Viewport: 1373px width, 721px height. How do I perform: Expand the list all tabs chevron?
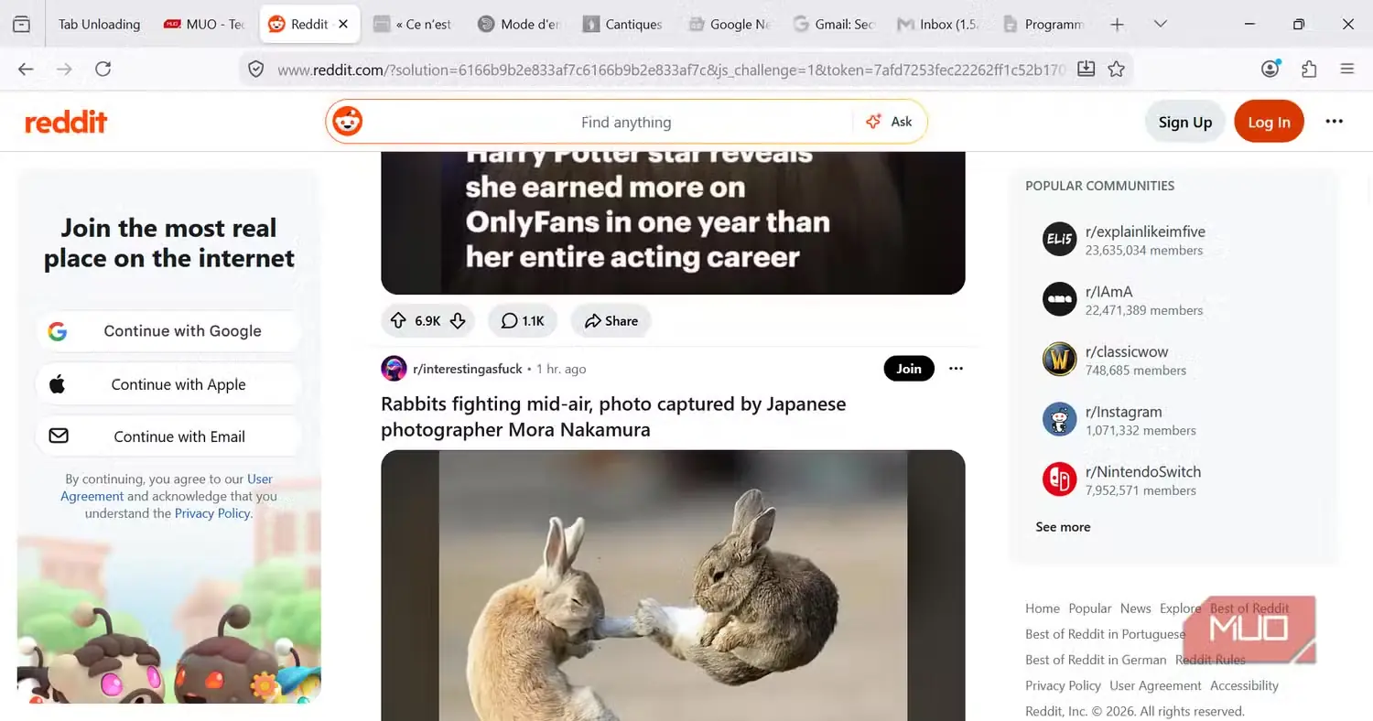[x=1161, y=25]
